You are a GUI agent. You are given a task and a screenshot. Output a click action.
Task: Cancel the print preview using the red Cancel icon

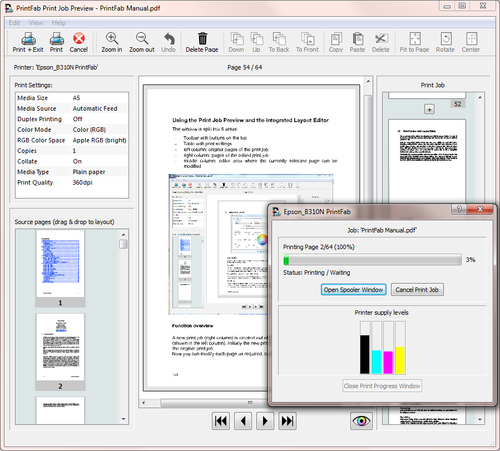click(x=78, y=42)
